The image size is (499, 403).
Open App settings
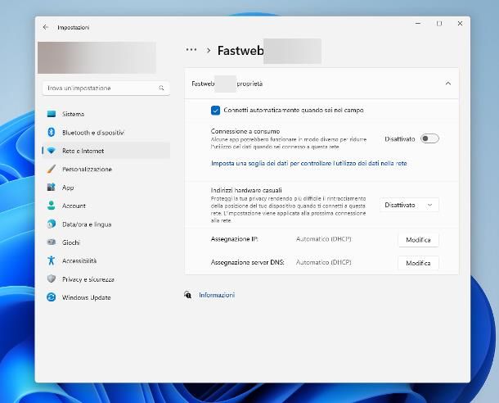click(106, 188)
